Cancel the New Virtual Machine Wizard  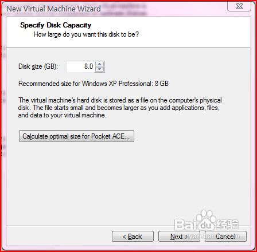pos(225,237)
